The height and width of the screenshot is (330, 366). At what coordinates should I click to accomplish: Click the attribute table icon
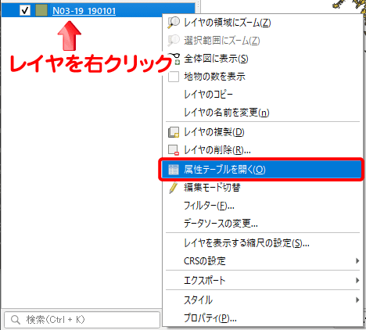point(174,170)
